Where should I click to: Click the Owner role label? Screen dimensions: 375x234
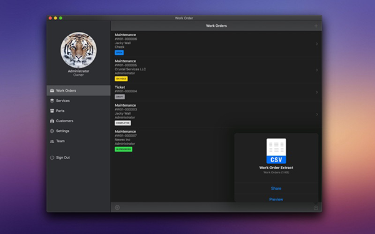point(79,75)
